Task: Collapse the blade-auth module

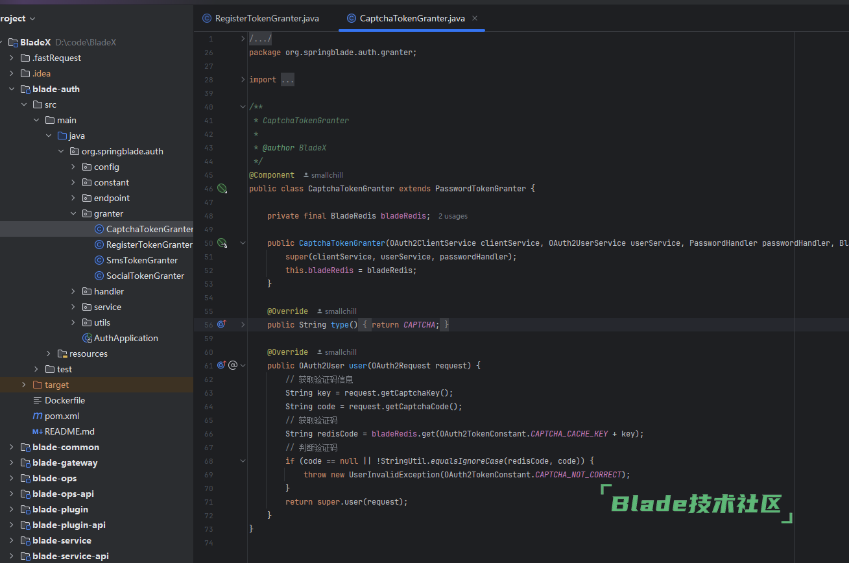Action: pyautogui.click(x=11, y=89)
